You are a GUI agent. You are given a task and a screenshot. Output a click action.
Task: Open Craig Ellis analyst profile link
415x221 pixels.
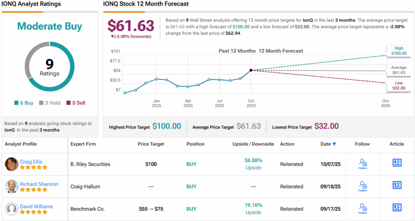(32, 161)
